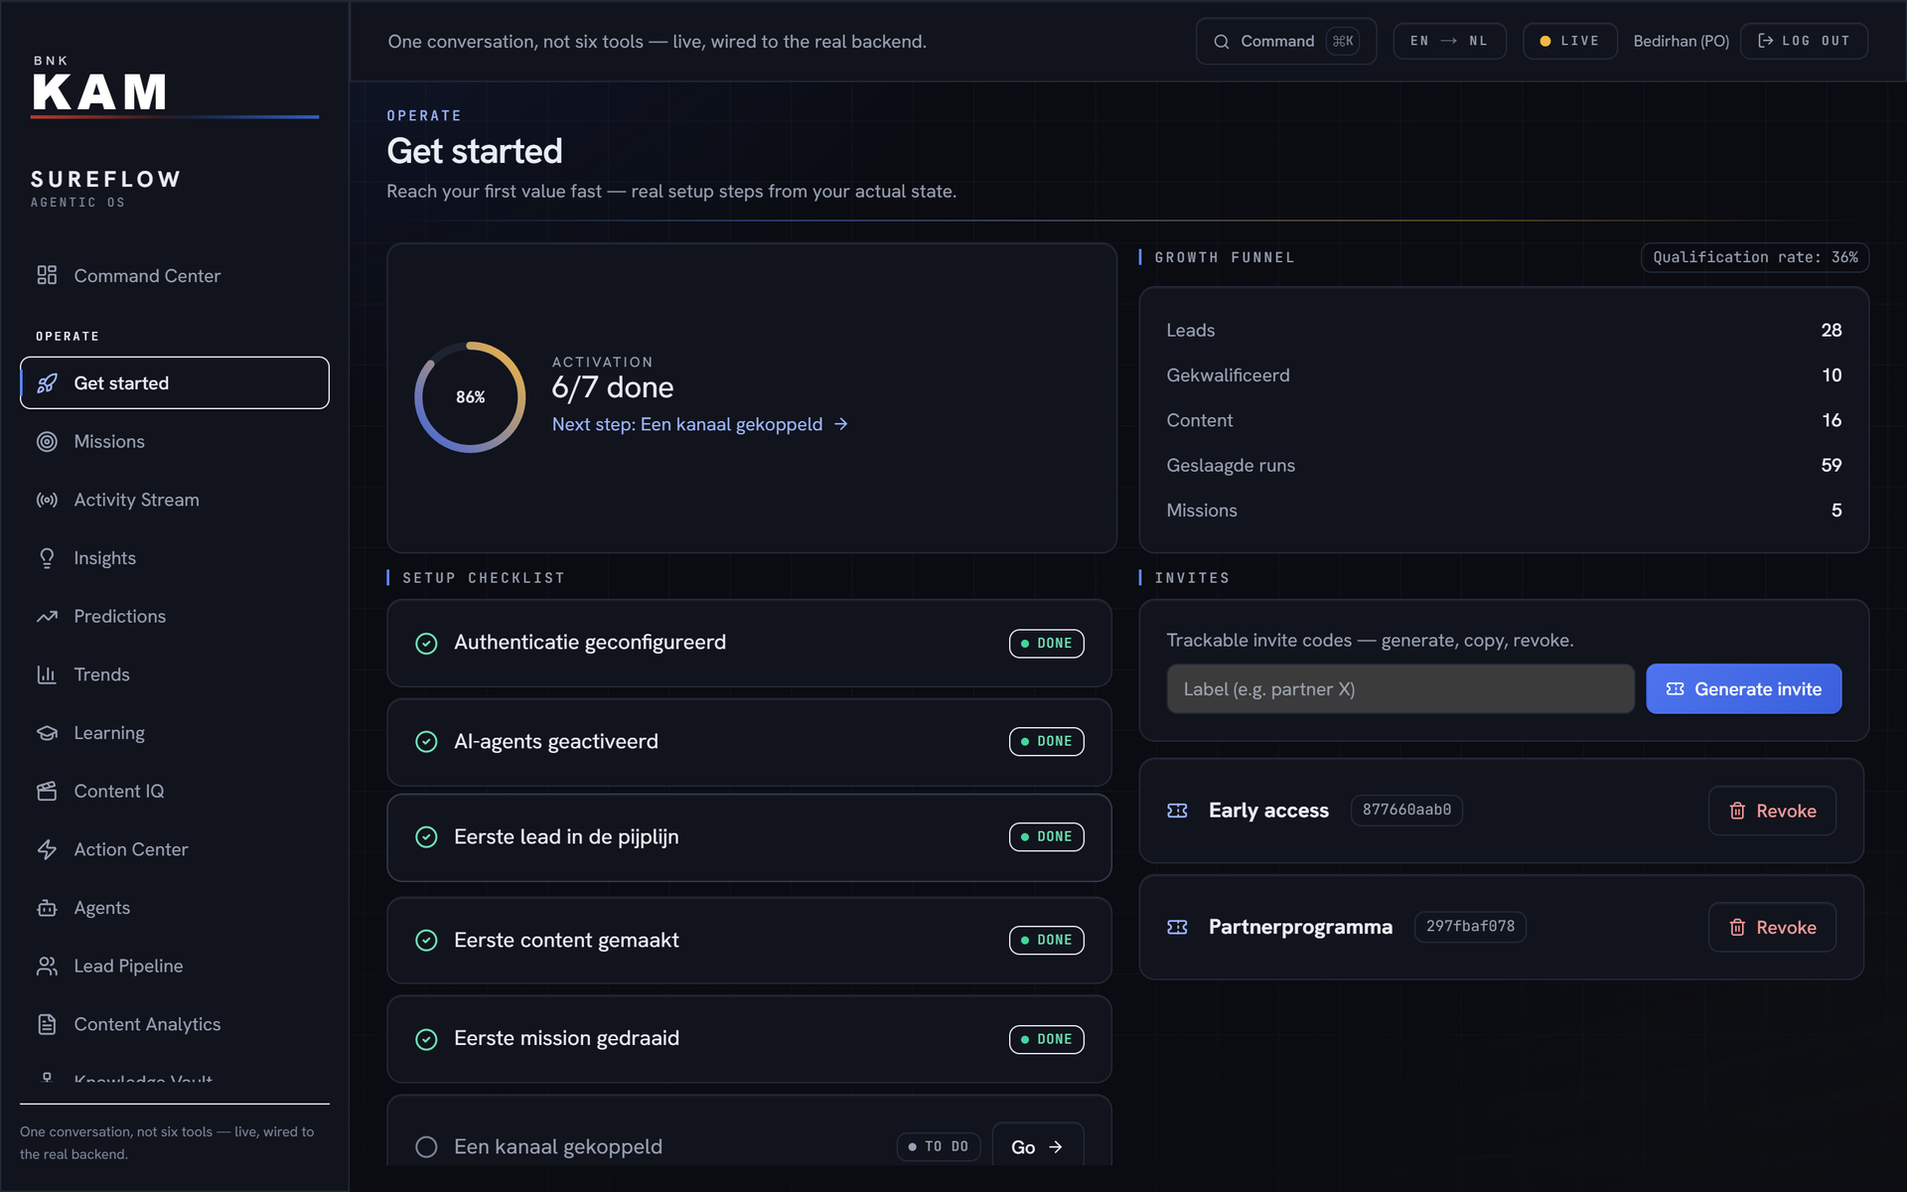The image size is (1907, 1192).
Task: Switch language with EN → NL button
Action: (x=1449, y=41)
